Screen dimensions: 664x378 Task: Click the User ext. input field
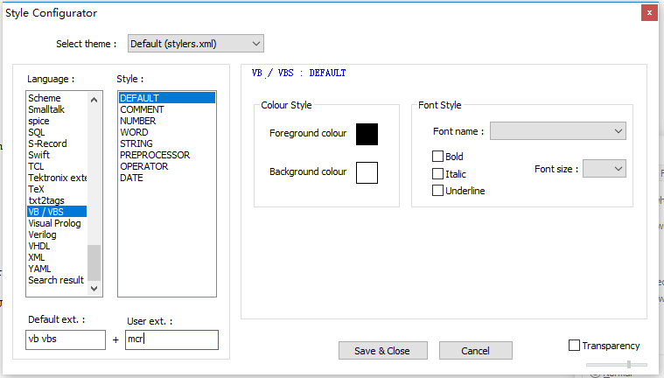pos(171,340)
